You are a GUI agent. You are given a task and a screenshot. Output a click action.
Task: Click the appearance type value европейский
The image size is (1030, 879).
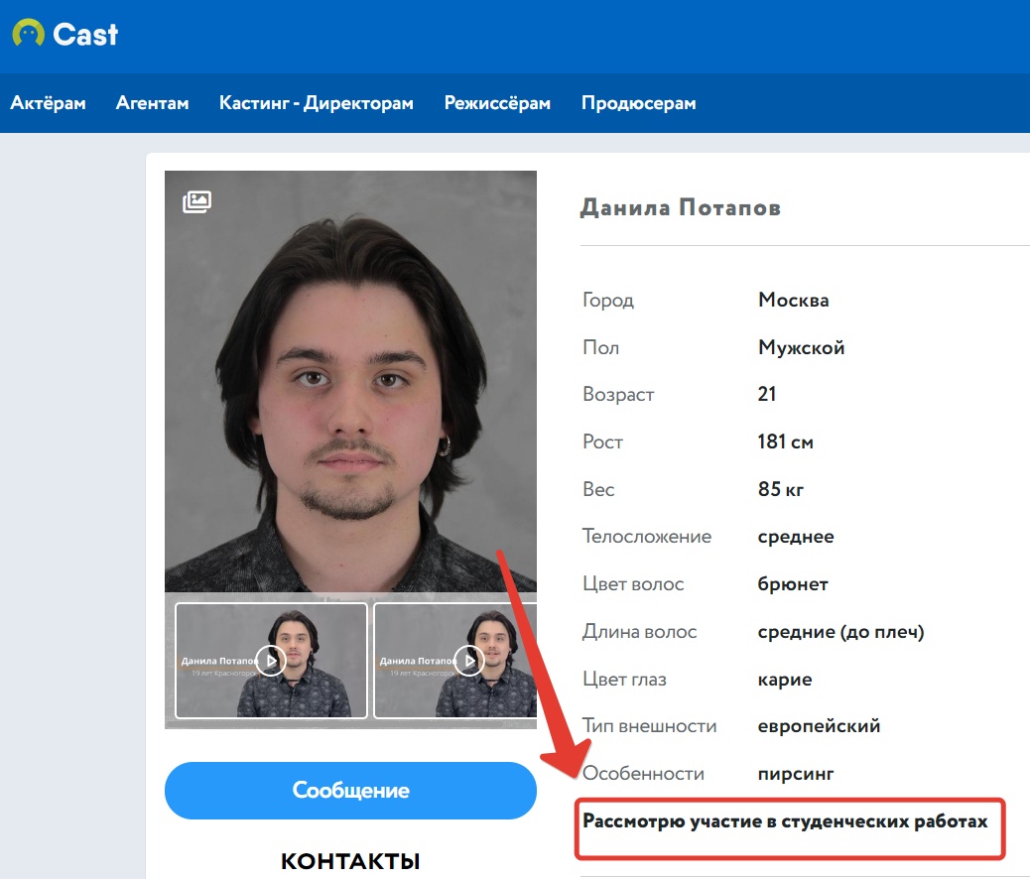click(x=820, y=726)
